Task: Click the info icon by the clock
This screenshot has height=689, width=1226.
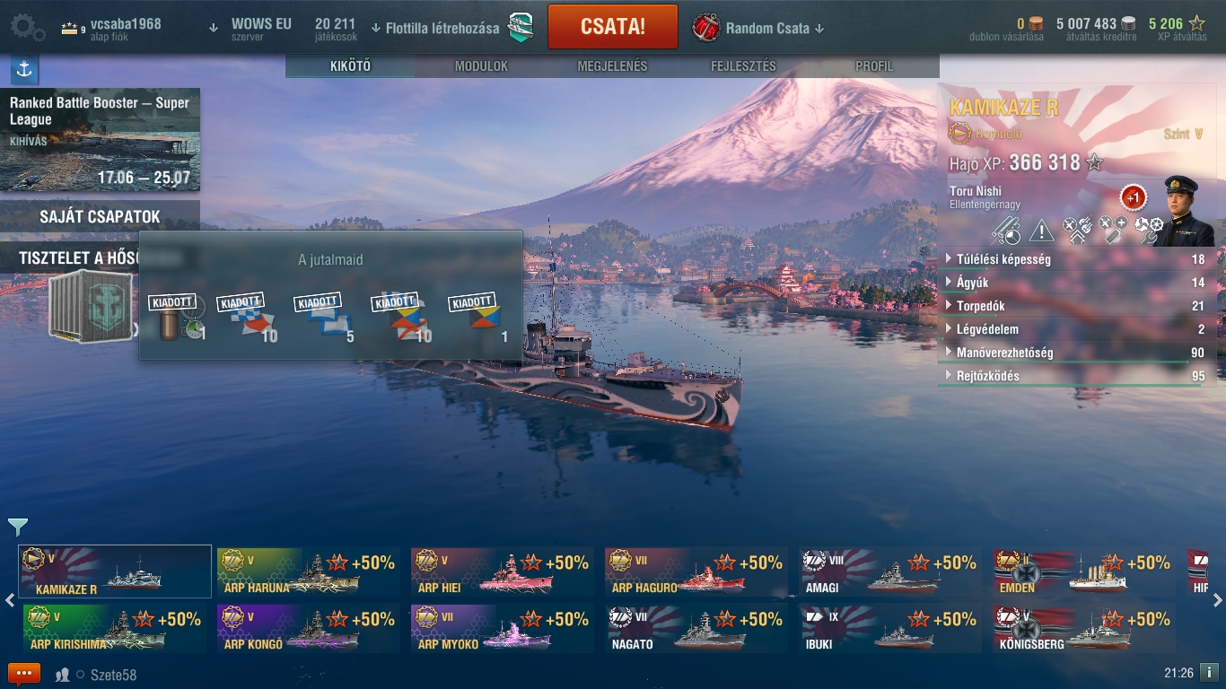Action: tap(1209, 672)
